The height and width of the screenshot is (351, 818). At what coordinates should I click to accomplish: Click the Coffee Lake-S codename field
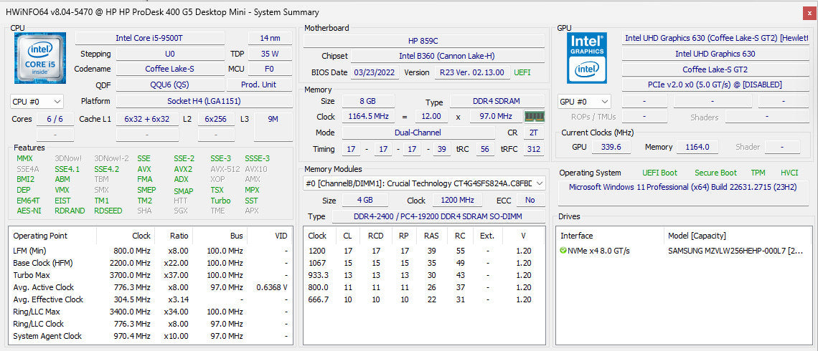170,69
